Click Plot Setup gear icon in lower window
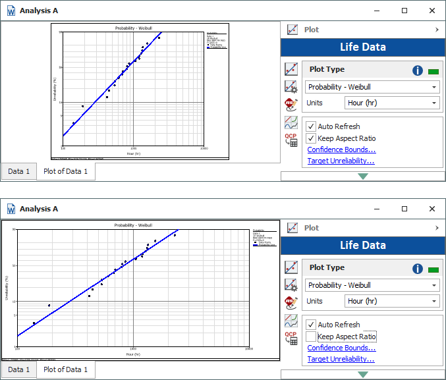446x380 pixels. pos(291,285)
